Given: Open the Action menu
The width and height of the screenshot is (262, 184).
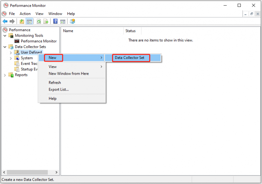Looking at the screenshot, I should (25, 14).
